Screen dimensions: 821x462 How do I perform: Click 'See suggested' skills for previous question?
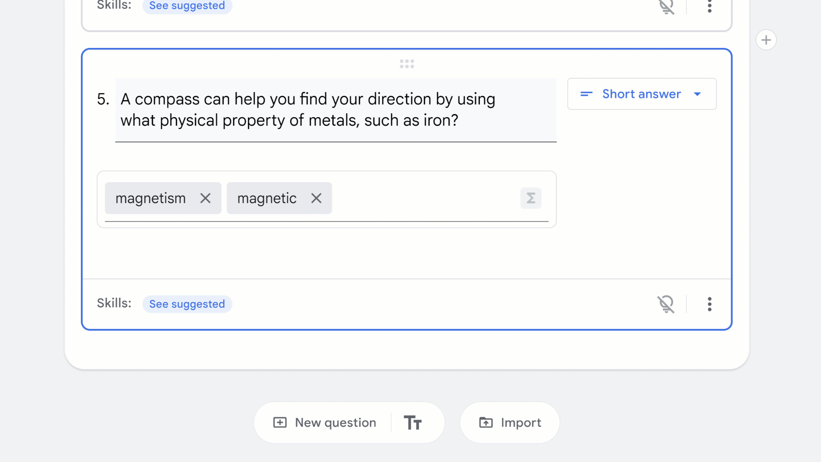(187, 6)
